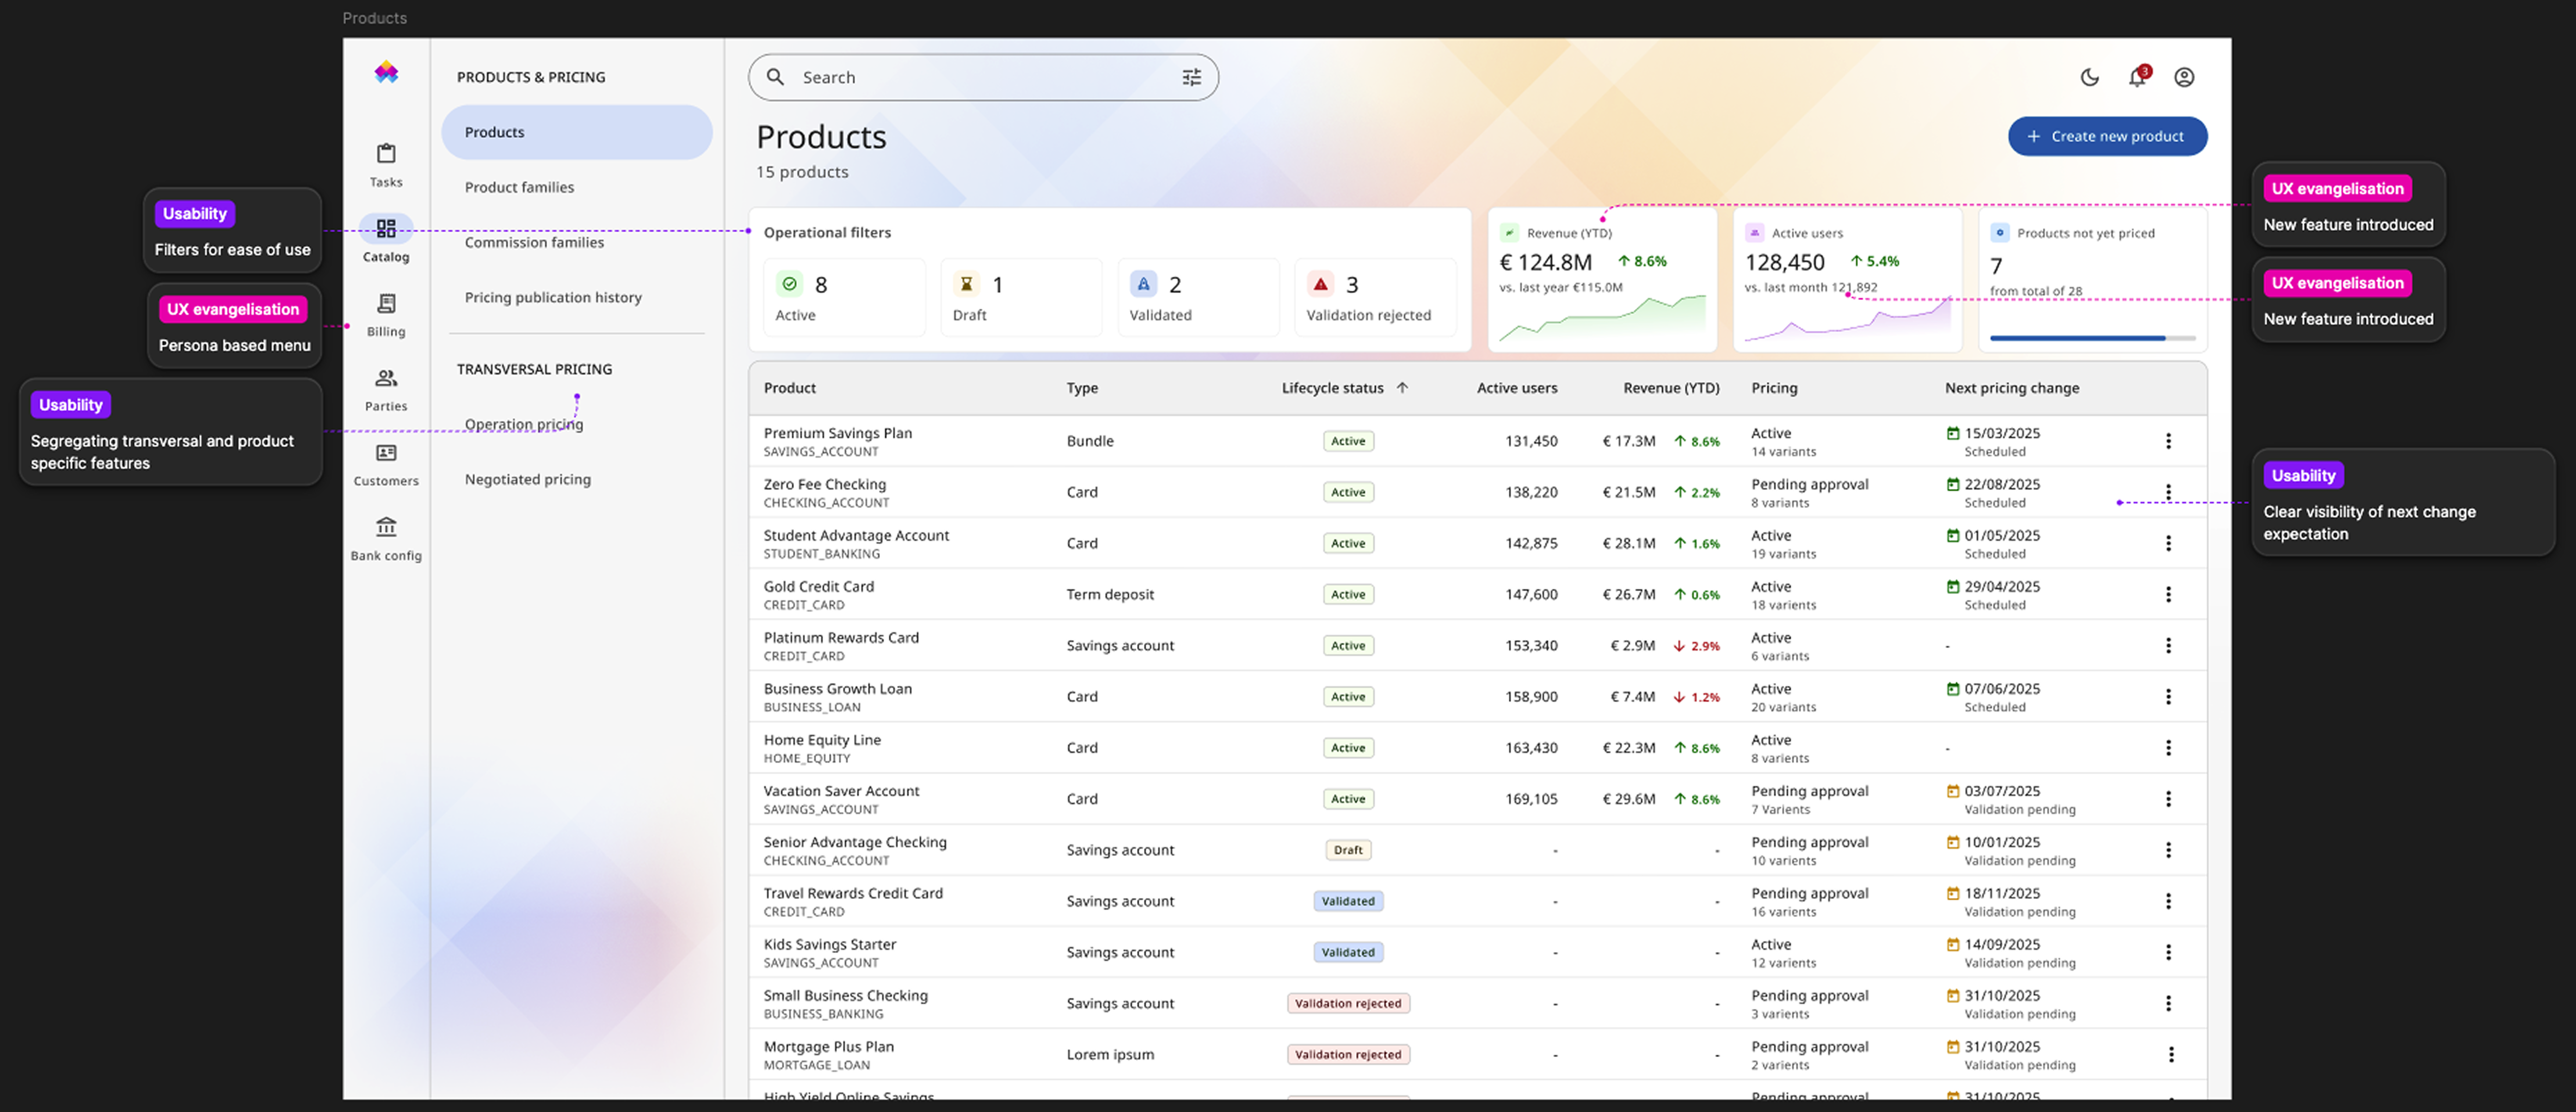Click '€ 29.6M' revenue for Vacation Saver Account

coord(1629,798)
